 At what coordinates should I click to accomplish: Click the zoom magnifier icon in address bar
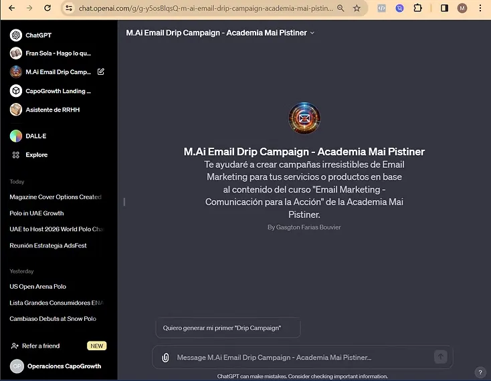click(340, 9)
